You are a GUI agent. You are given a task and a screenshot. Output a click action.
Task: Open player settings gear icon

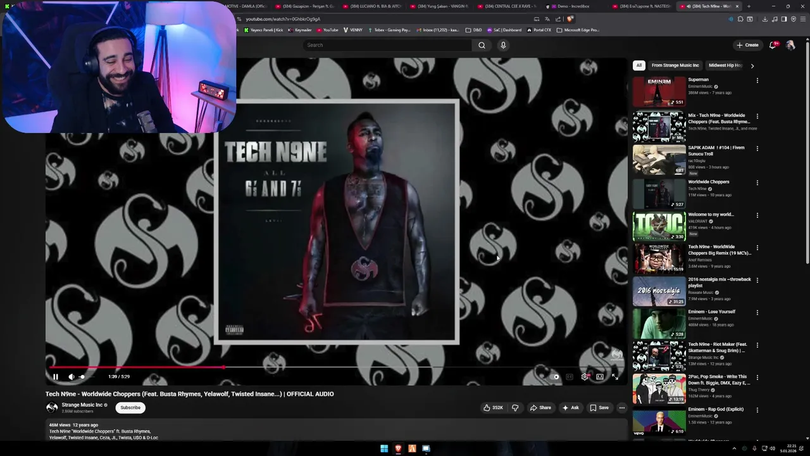tap(585, 377)
